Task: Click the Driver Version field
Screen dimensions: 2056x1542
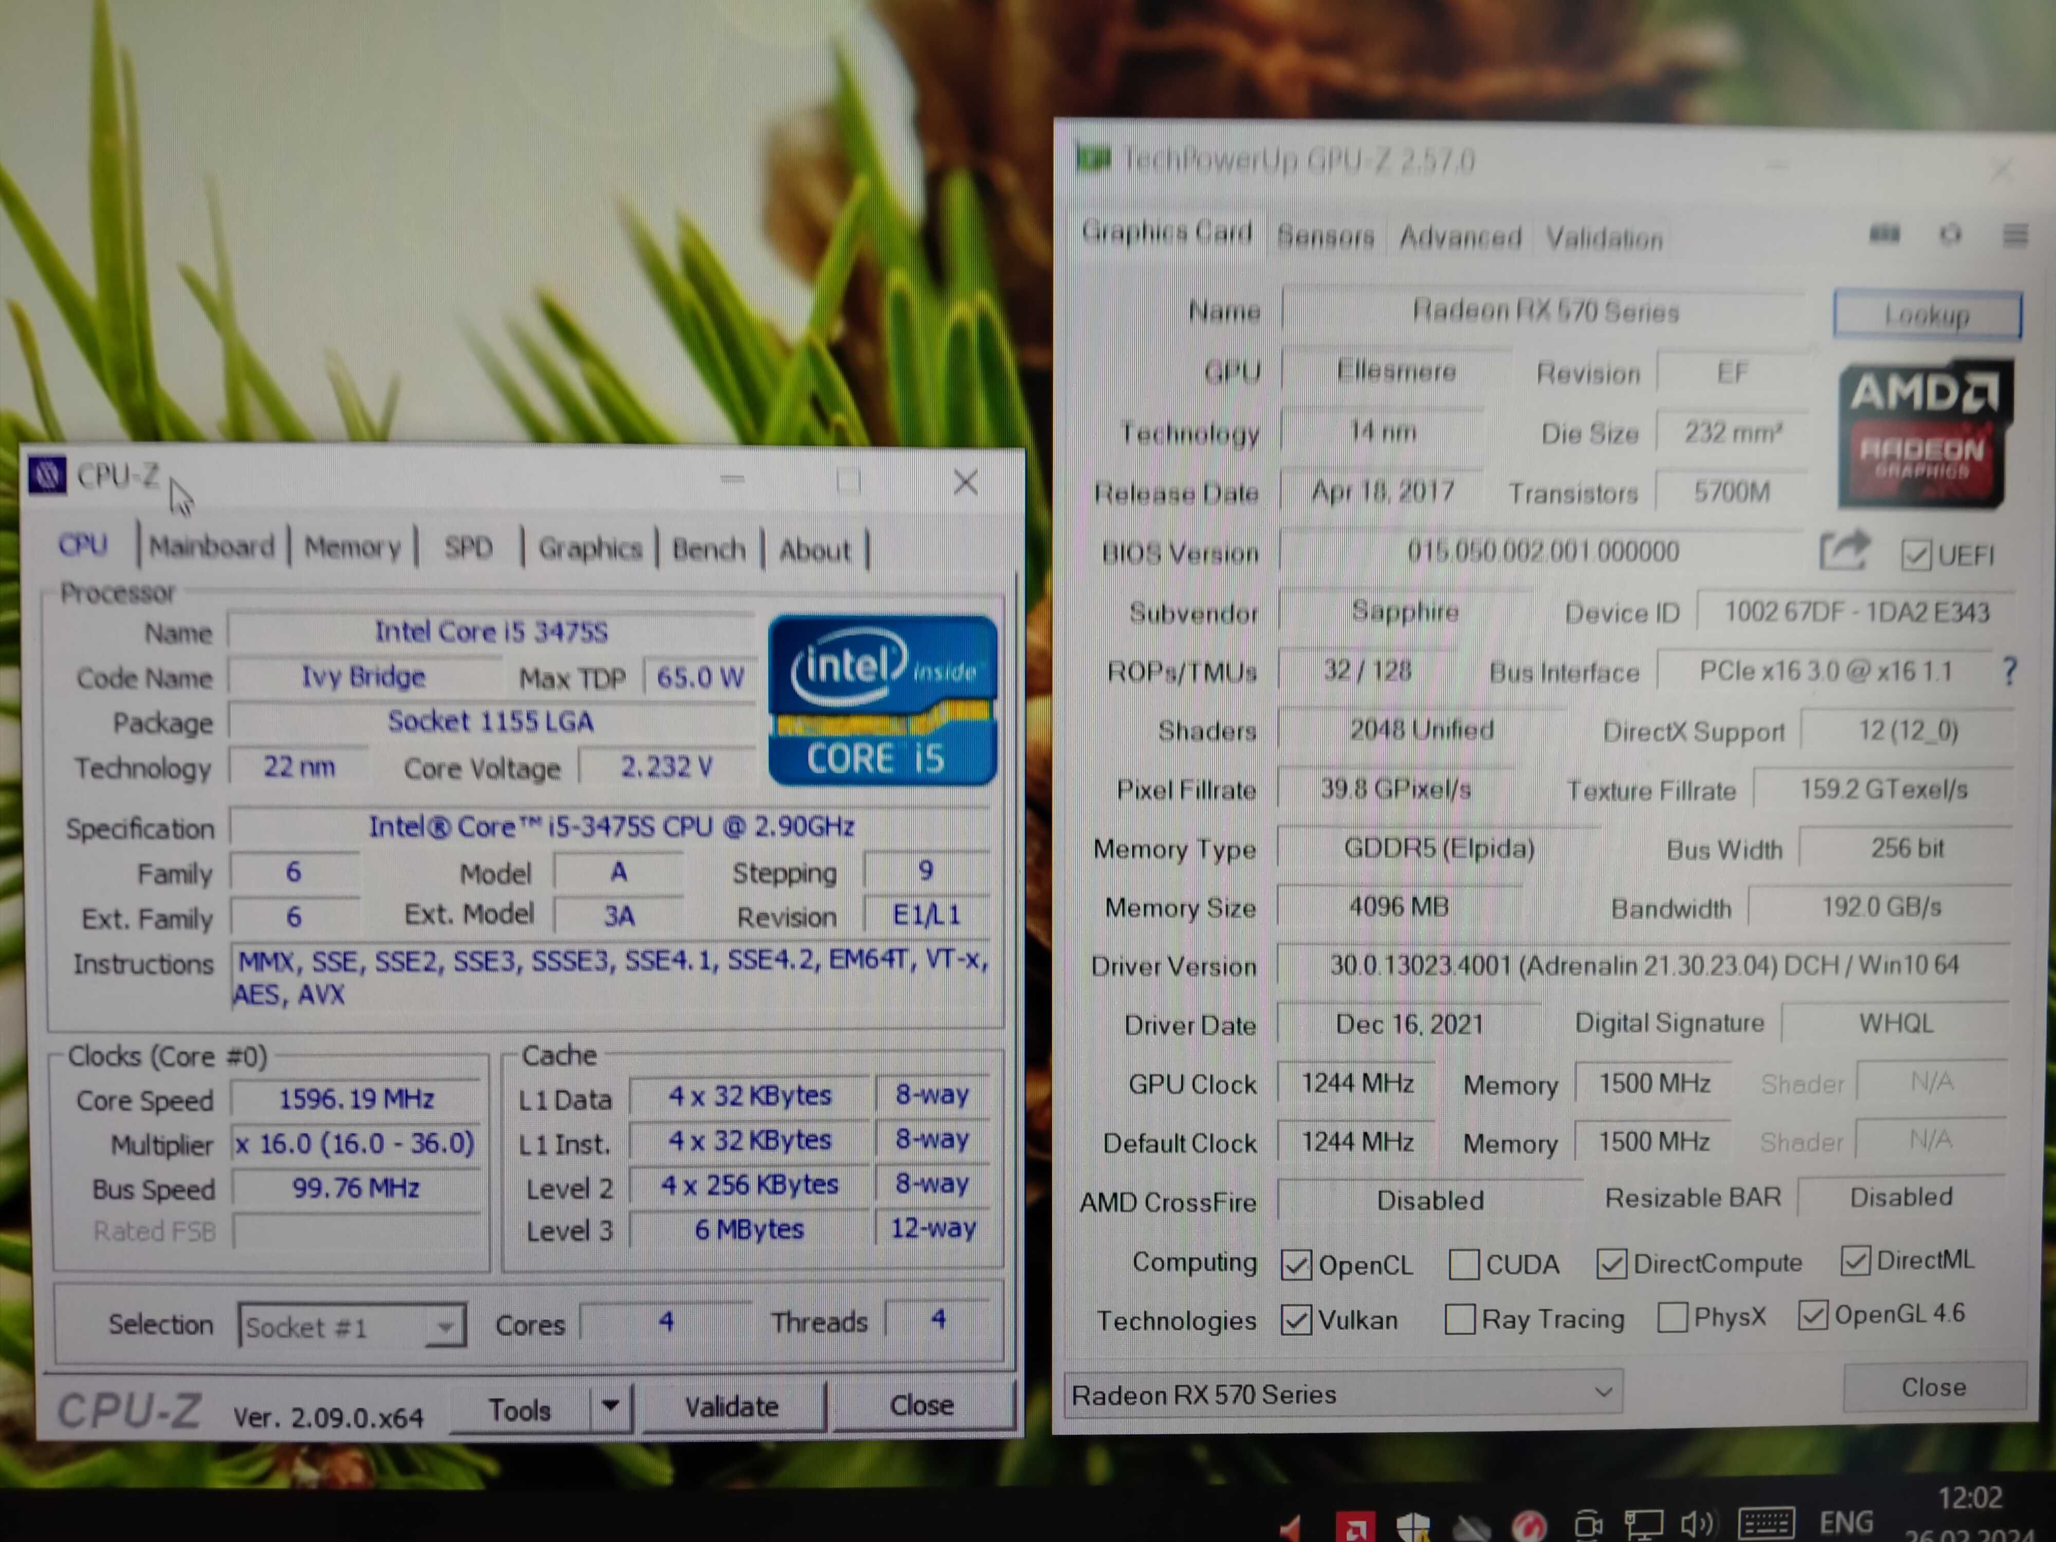Action: [1643, 966]
